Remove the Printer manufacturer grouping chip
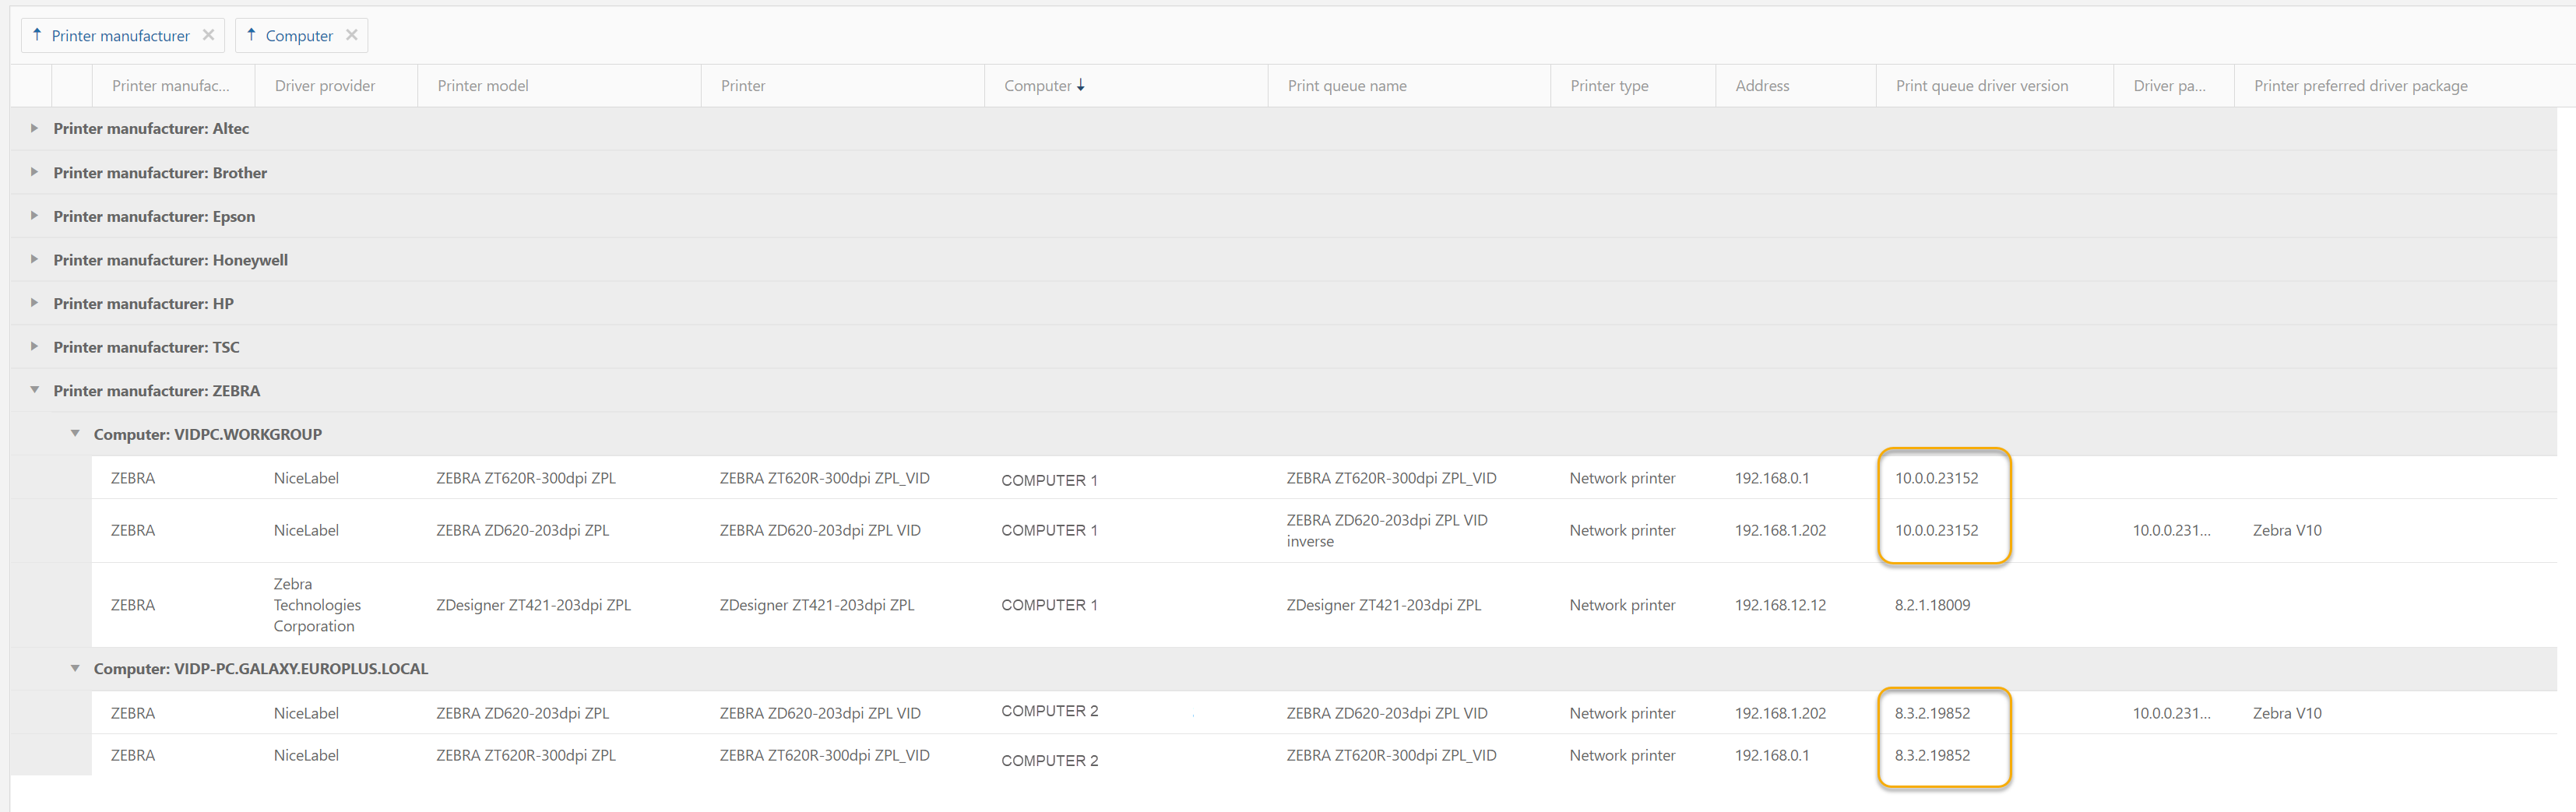 tap(208, 35)
